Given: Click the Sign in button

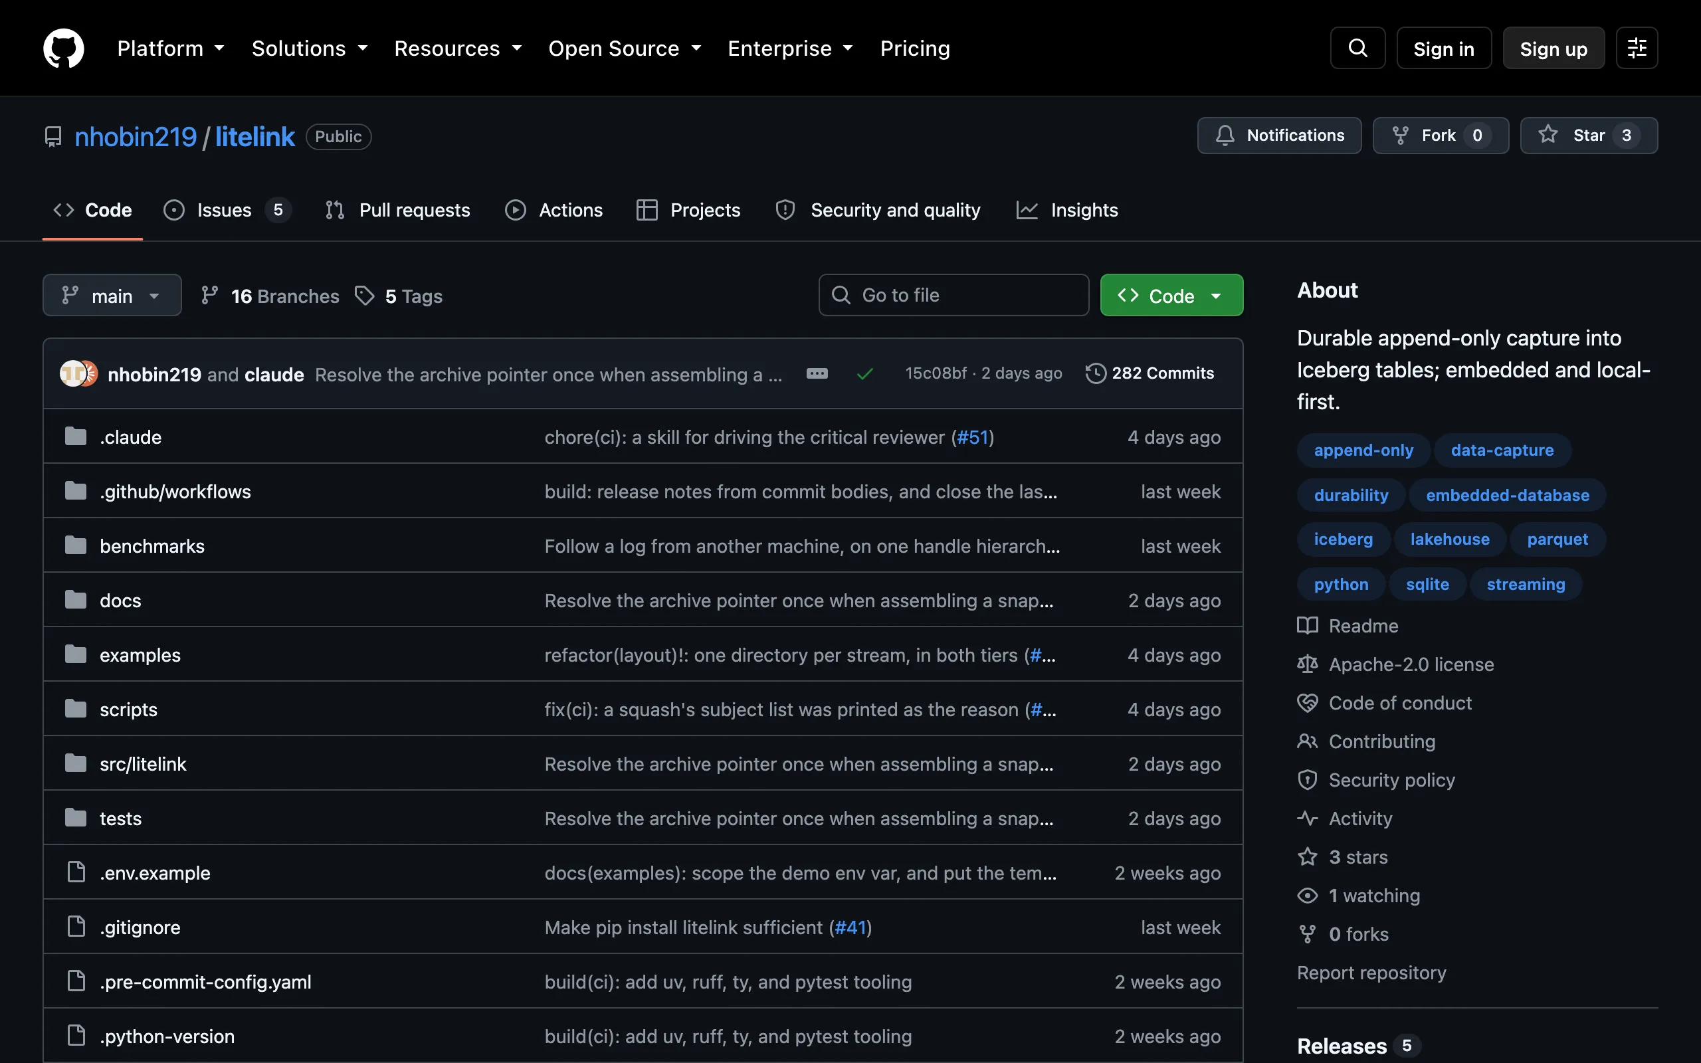Looking at the screenshot, I should (x=1444, y=48).
